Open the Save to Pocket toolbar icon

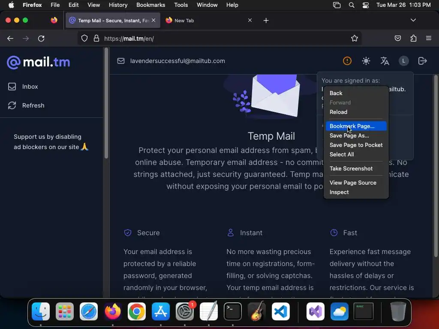[397, 38]
